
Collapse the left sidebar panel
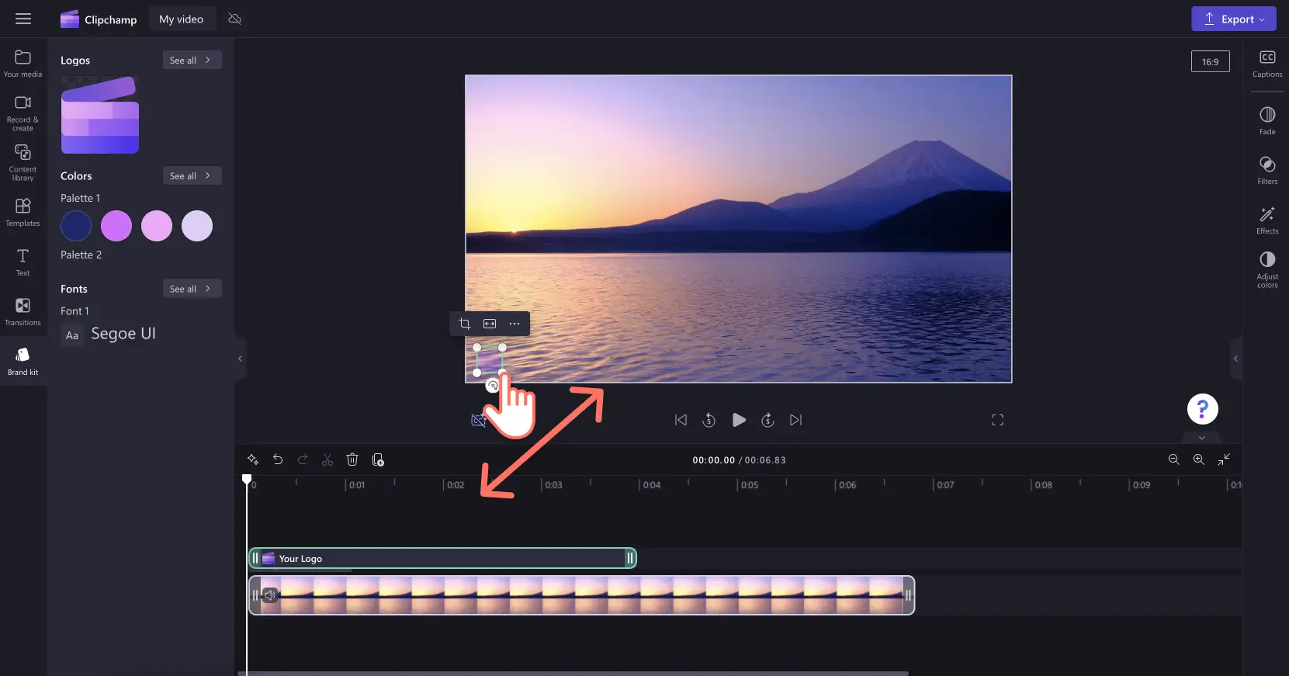click(x=240, y=359)
